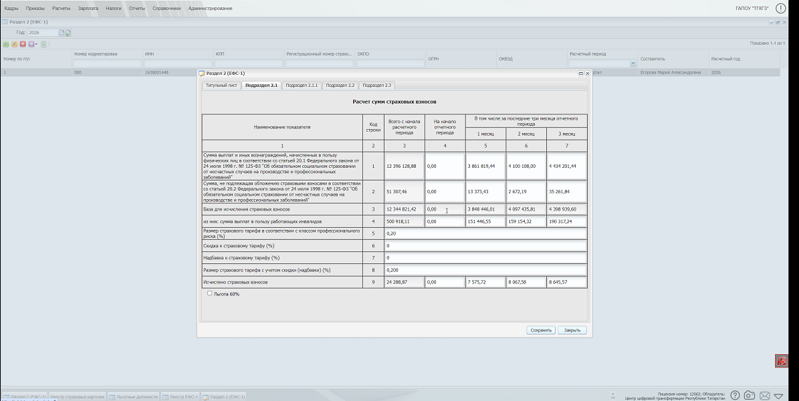Click the tariff discount field in row 6
799x401 pixels.
485,245
